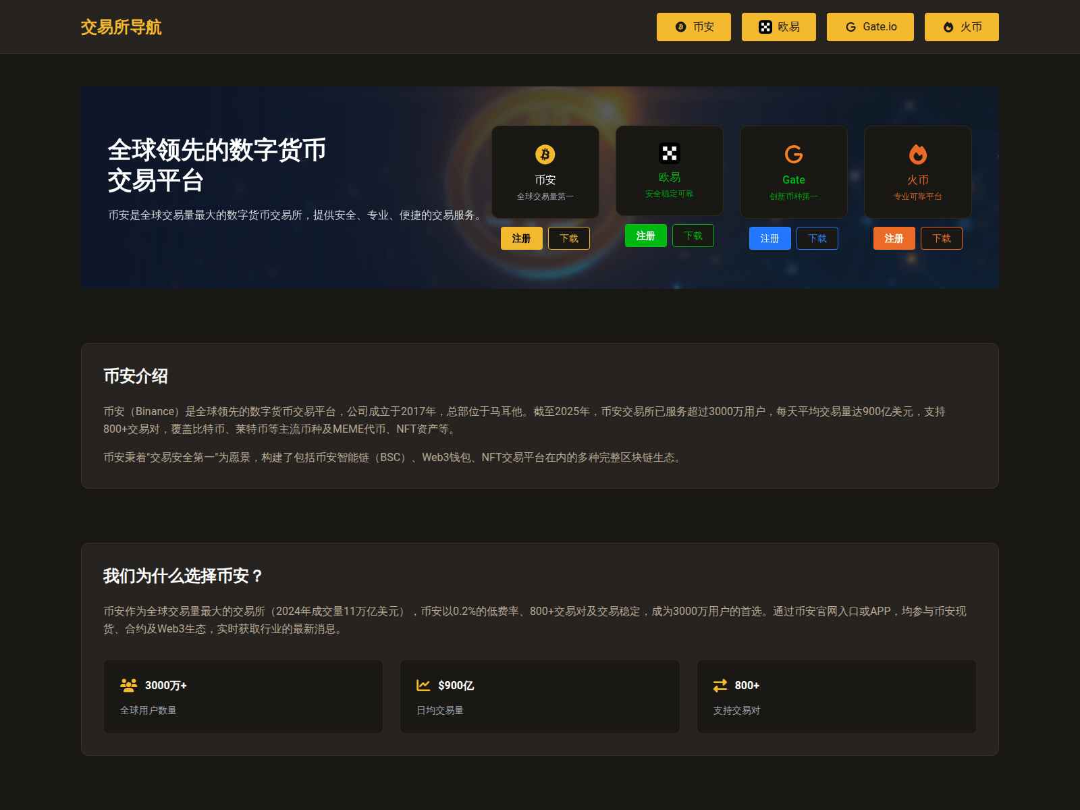Image resolution: width=1080 pixels, height=810 pixels.
Task: Click the G icon in header Gate.io button
Action: [850, 27]
